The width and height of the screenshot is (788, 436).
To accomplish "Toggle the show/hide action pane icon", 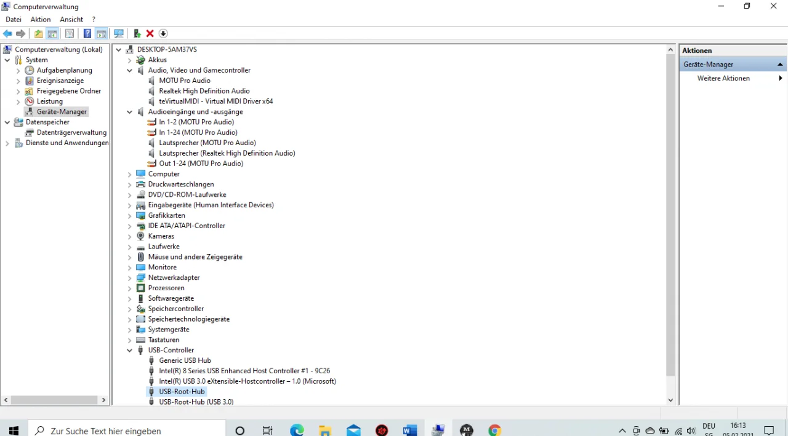I will [x=102, y=33].
